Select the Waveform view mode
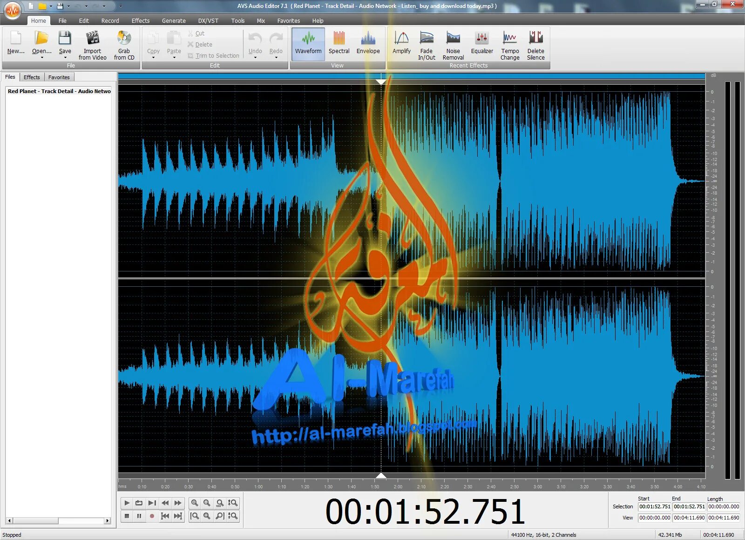This screenshot has width=745, height=540. (307, 44)
